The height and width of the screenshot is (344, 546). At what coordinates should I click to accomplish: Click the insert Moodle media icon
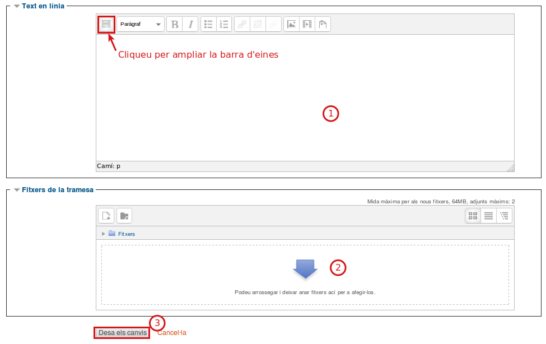[x=307, y=24]
